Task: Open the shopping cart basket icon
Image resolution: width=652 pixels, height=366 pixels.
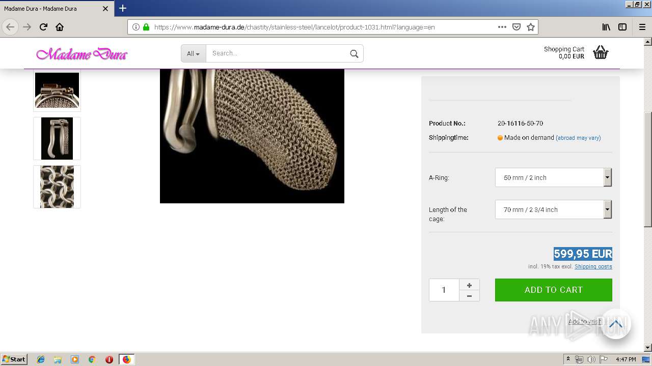Action: 601,52
